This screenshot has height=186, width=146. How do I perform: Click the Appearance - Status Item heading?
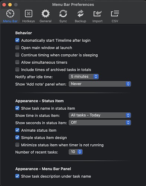(x=39, y=101)
